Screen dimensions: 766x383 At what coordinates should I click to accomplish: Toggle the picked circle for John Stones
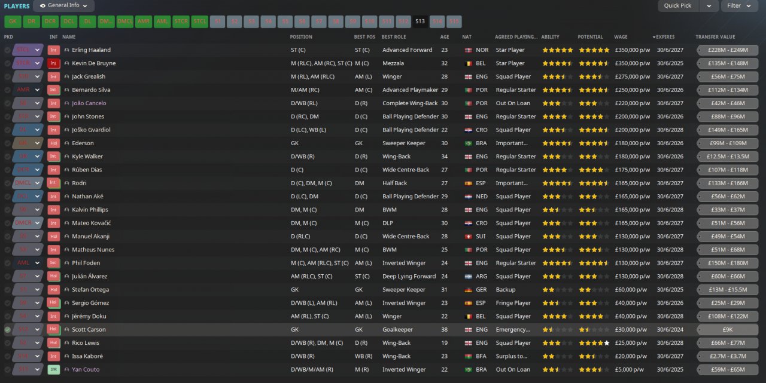[x=7, y=117]
